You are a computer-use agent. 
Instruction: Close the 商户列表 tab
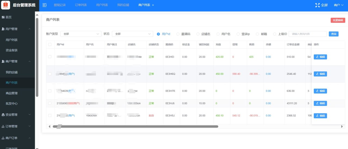(153, 5)
